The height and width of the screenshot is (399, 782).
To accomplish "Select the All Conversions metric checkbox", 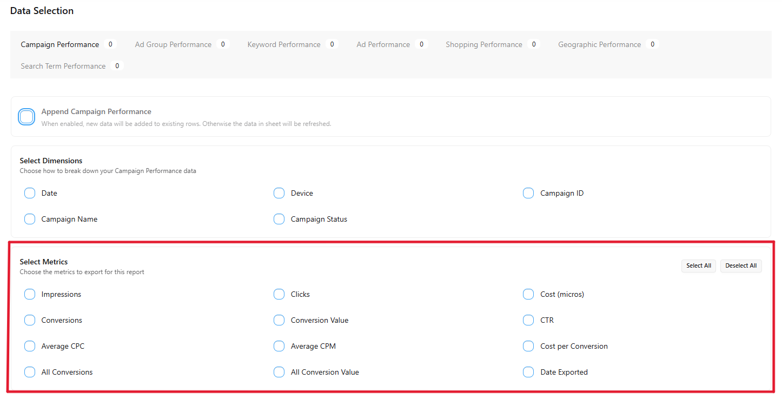I will 30,372.
